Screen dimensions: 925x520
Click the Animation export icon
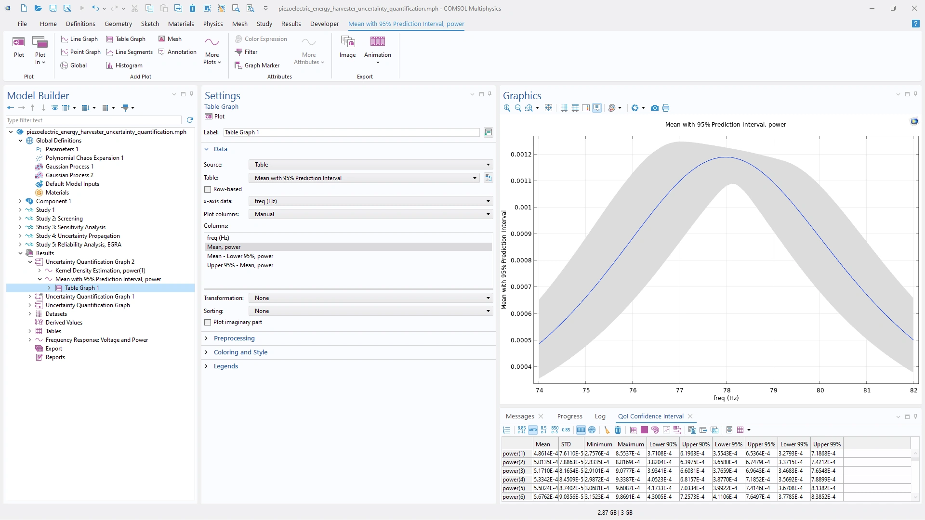(377, 42)
